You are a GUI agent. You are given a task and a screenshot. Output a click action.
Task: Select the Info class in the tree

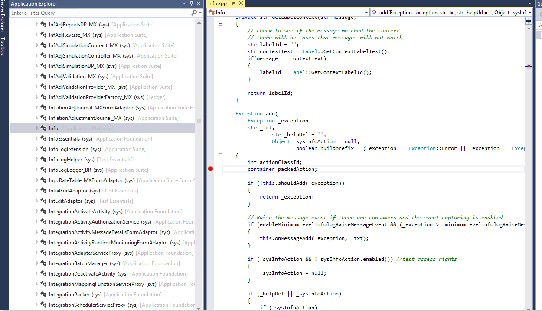pos(53,128)
